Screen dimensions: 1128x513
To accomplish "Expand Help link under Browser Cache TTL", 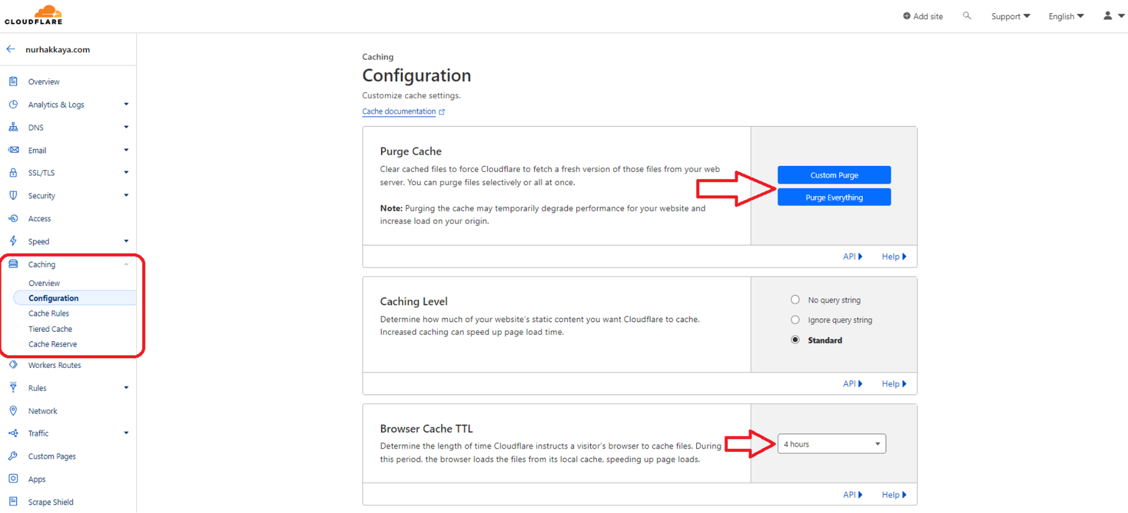I will pos(894,494).
